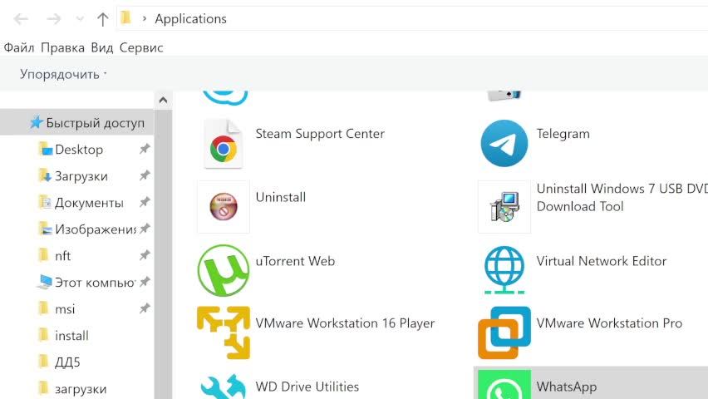Open the Вид menu
Image resolution: width=708 pixels, height=399 pixels.
click(102, 47)
